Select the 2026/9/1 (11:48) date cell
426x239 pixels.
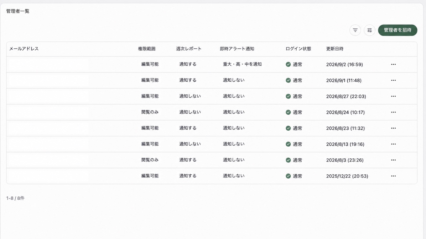(344, 81)
